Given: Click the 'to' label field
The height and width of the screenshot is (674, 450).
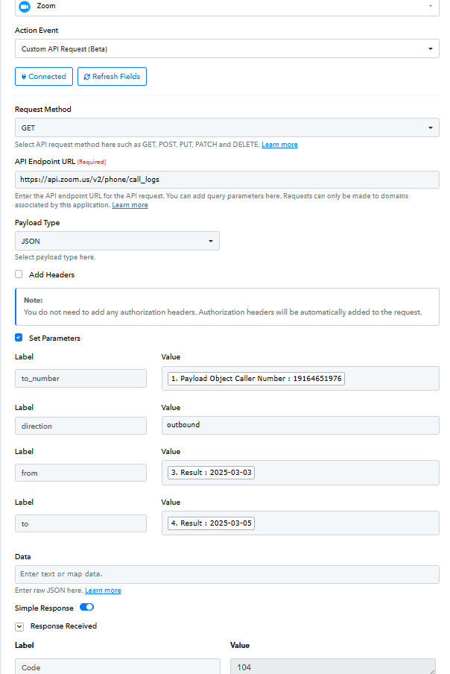Looking at the screenshot, I should [x=80, y=523].
